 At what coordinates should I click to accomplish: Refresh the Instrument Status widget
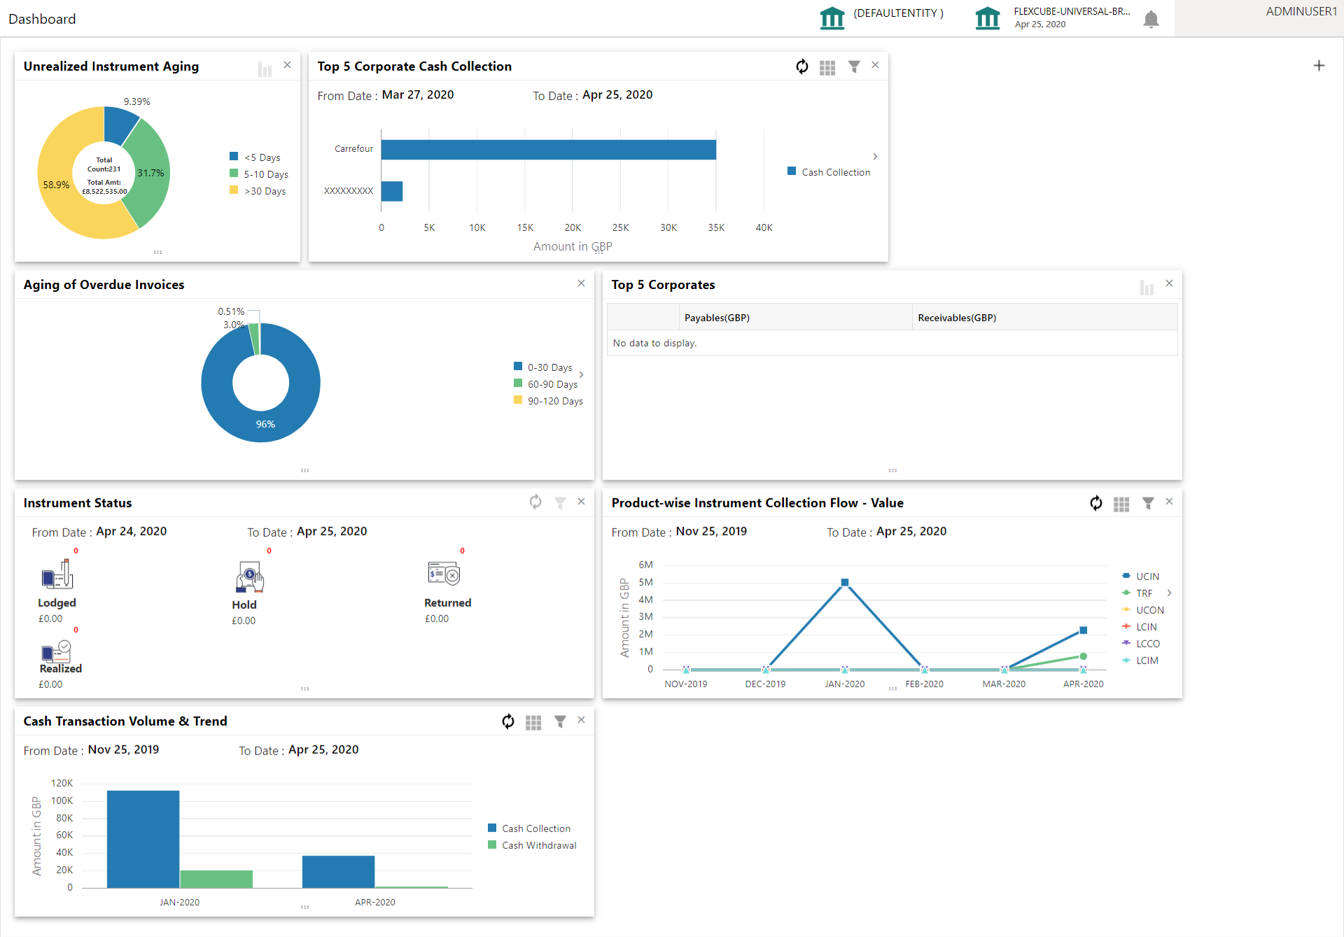pyautogui.click(x=535, y=502)
